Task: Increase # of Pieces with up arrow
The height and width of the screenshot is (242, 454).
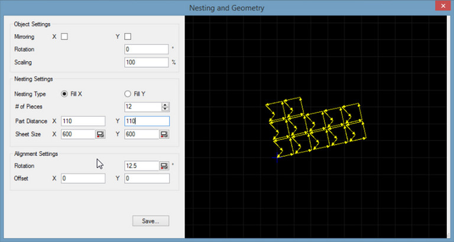Action: [166, 104]
